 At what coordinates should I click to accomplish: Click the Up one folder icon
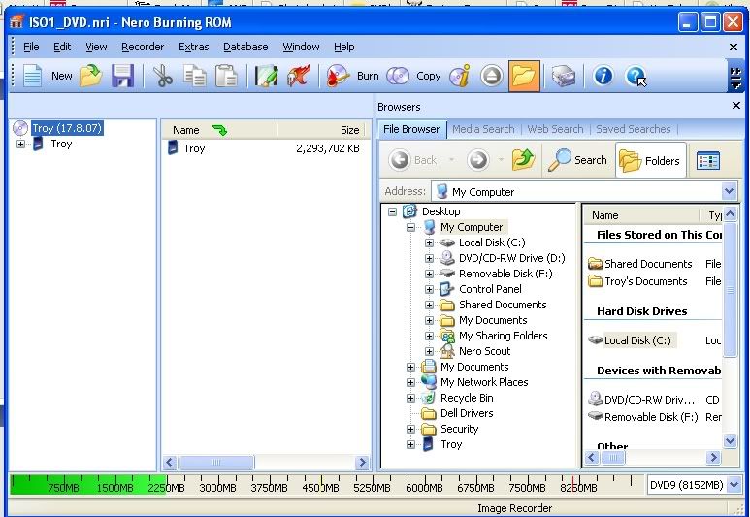(x=523, y=160)
